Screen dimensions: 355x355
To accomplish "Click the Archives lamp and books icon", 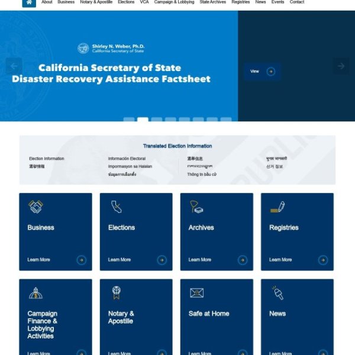I will [196, 206].
